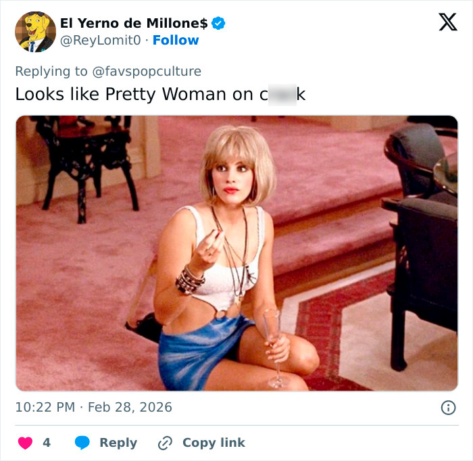
Task: Open the attached movie still image
Action: click(236, 253)
